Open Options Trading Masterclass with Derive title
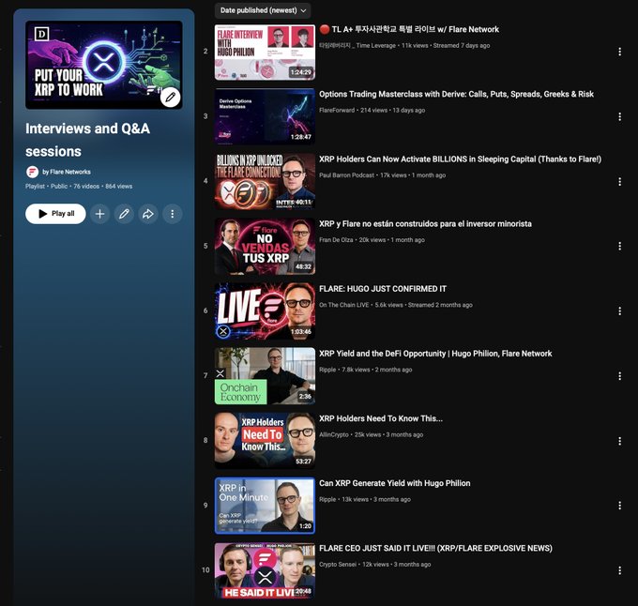 pos(456,95)
